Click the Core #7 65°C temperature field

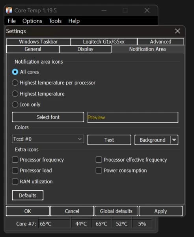[x=54, y=224]
